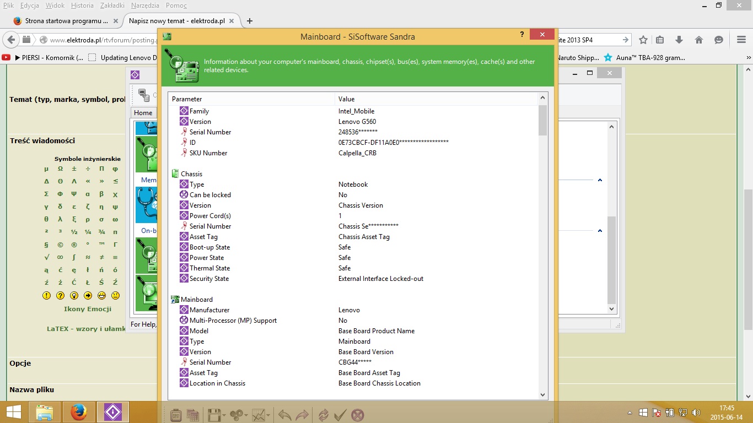Click the chart view icon
Screen dimensions: 753x423
(259, 415)
